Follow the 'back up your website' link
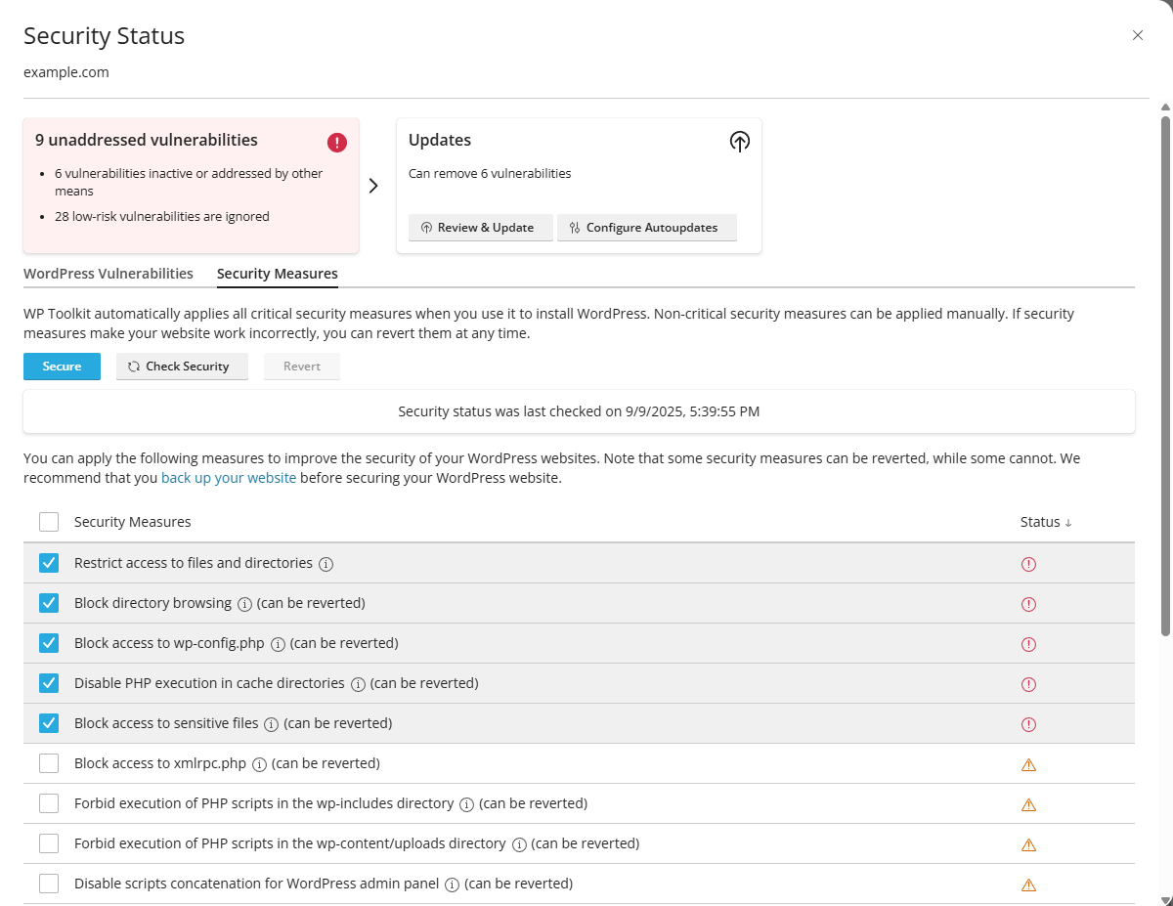 pos(229,478)
